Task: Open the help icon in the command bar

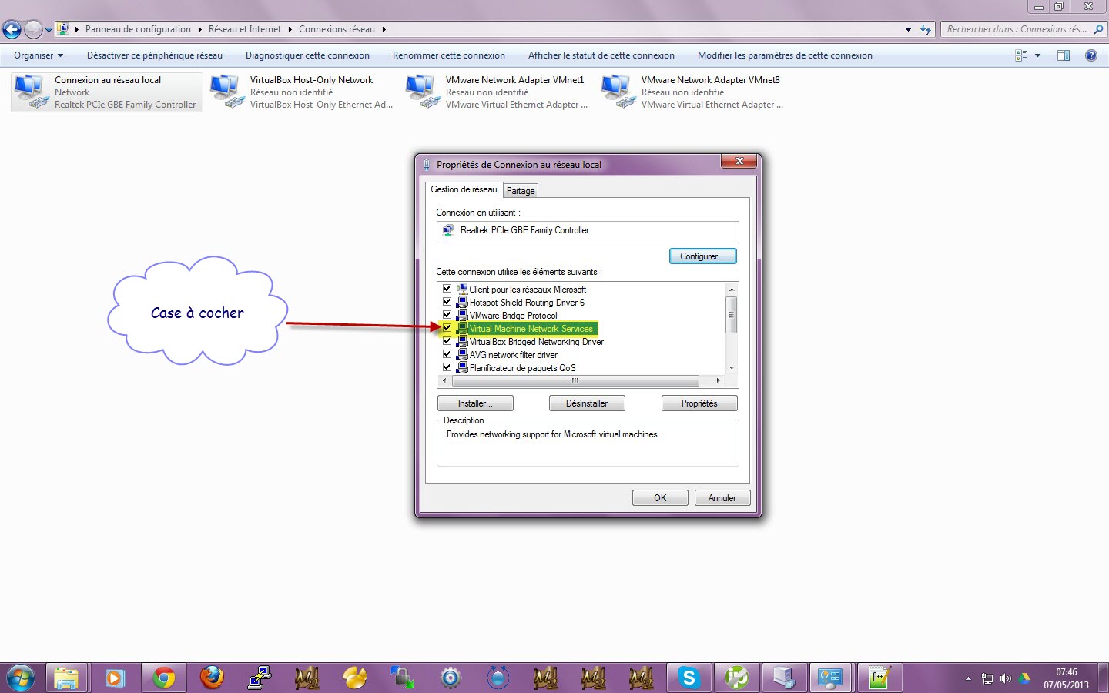Action: pos(1091,55)
